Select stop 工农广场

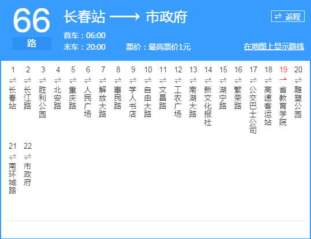coord(178,102)
